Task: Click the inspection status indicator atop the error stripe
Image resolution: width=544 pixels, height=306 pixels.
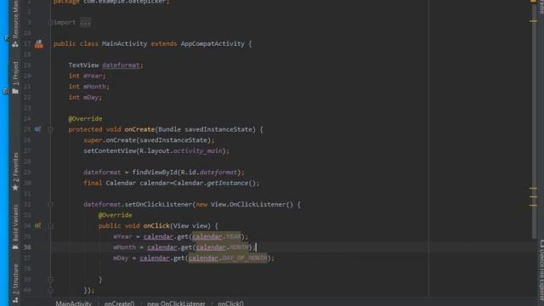Action: [533, 2]
